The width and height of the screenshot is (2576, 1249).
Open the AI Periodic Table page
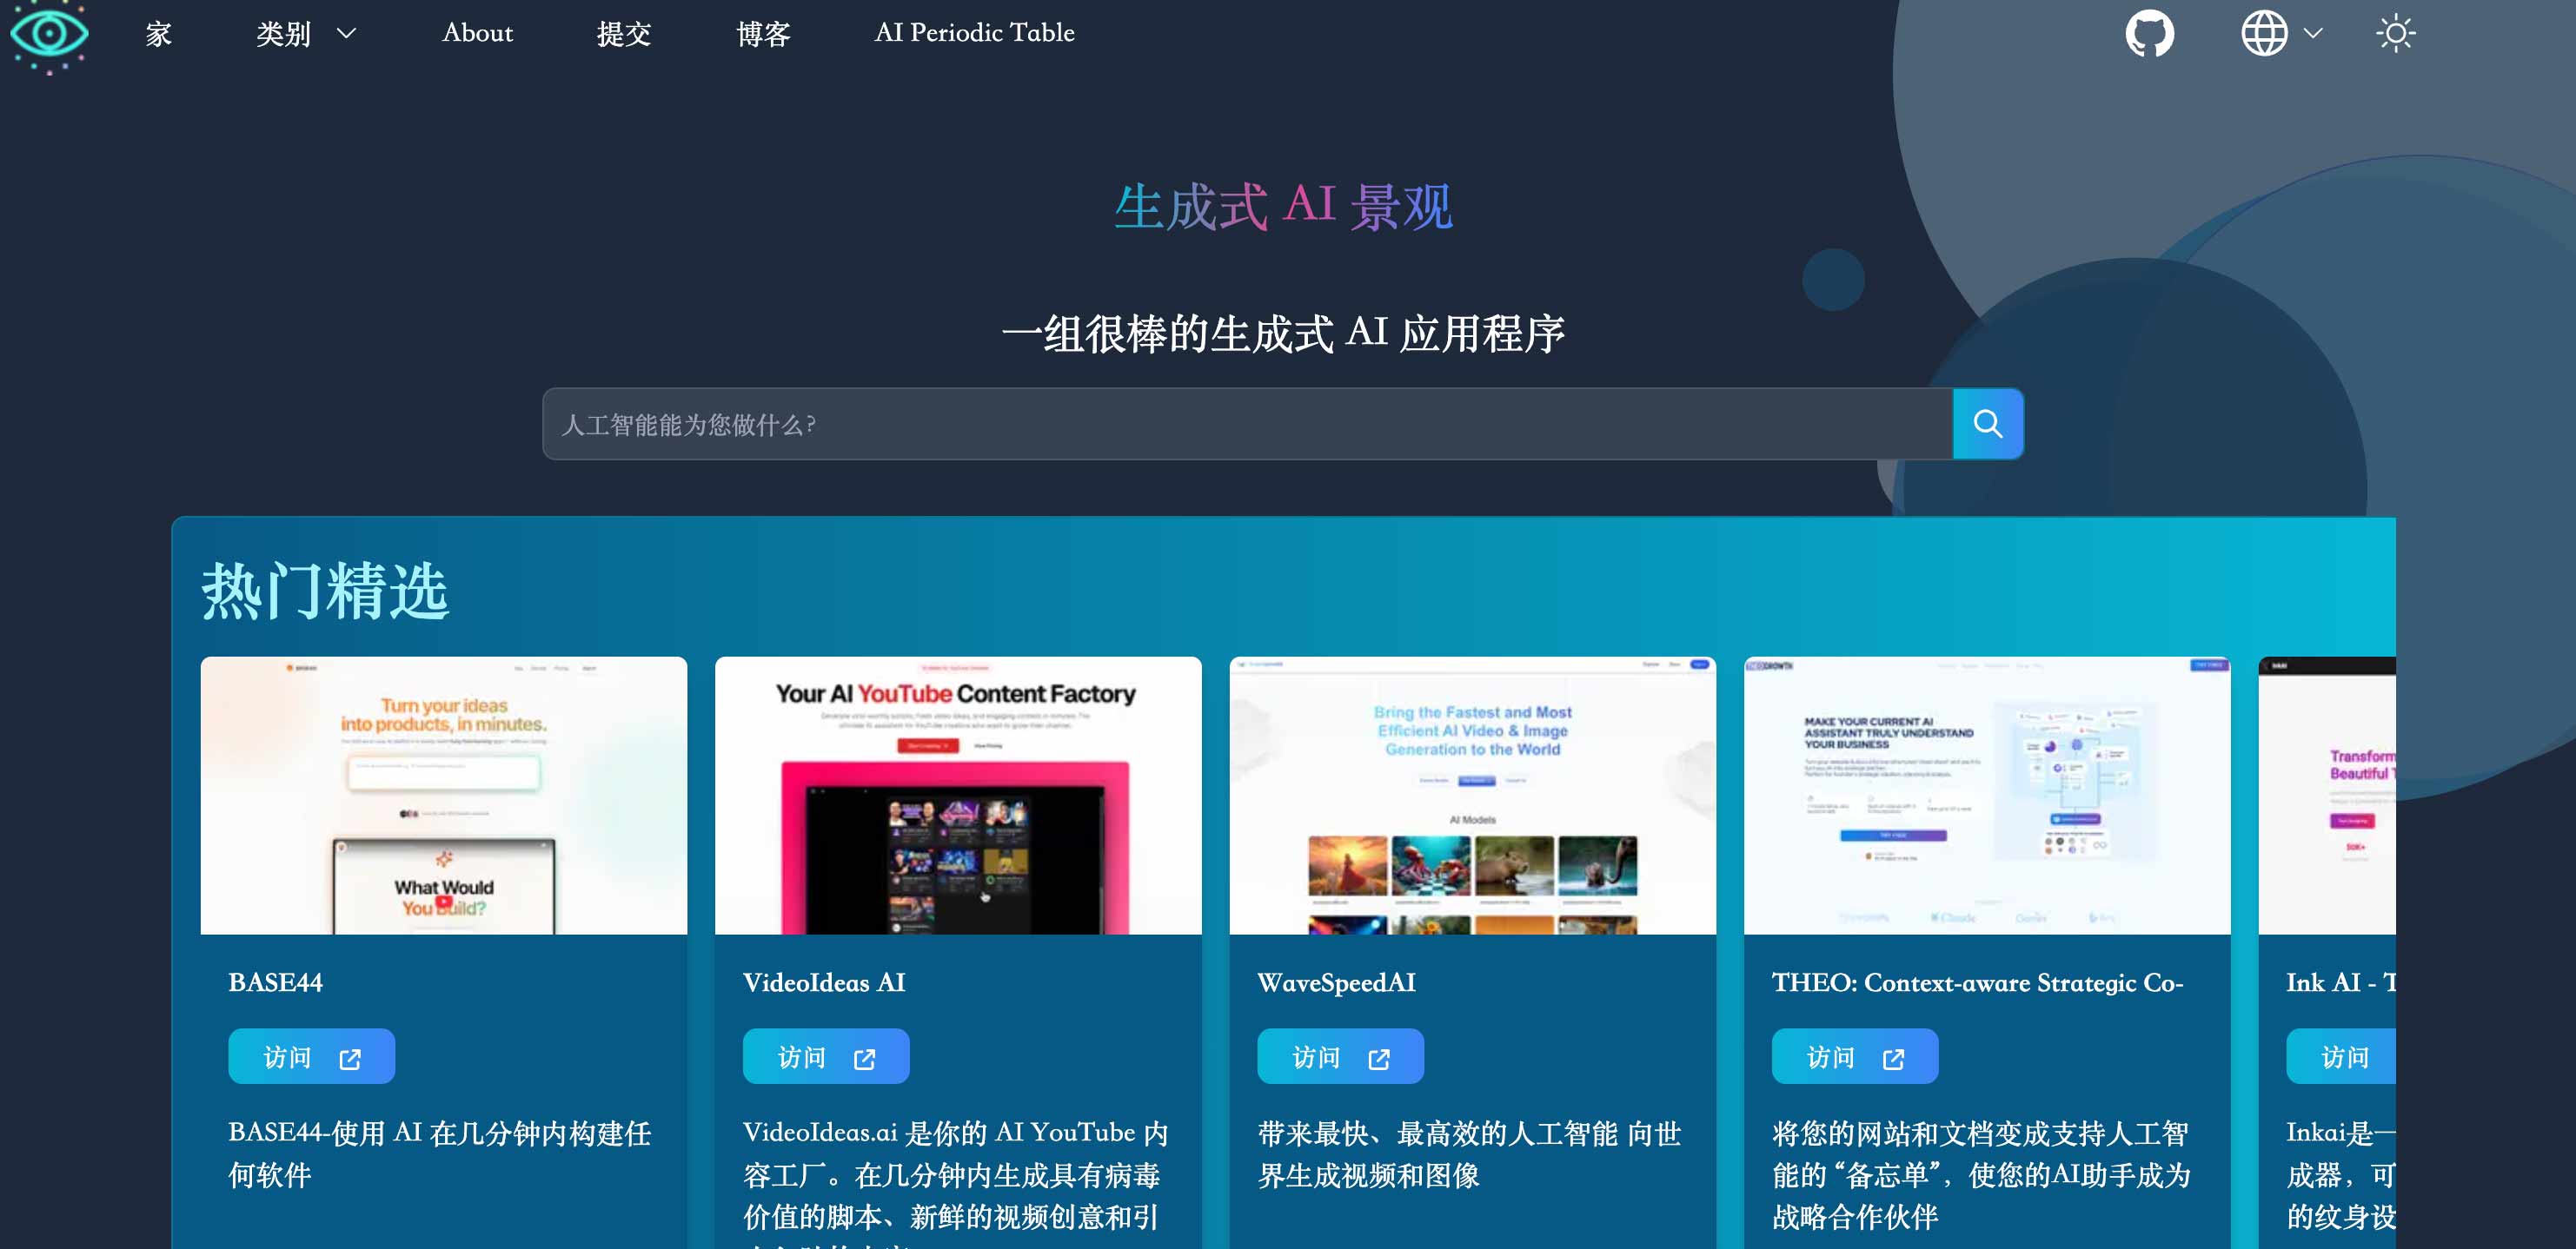pyautogui.click(x=974, y=33)
